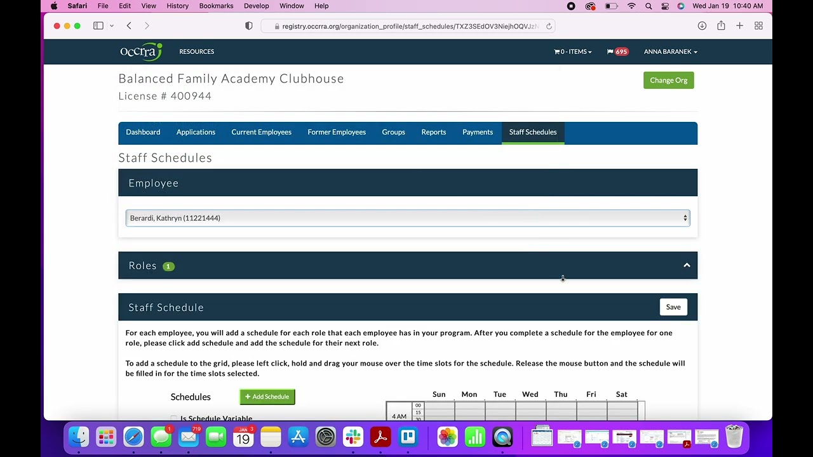Click the green Change Org button
Screen dimensions: 813x457
click(x=668, y=80)
